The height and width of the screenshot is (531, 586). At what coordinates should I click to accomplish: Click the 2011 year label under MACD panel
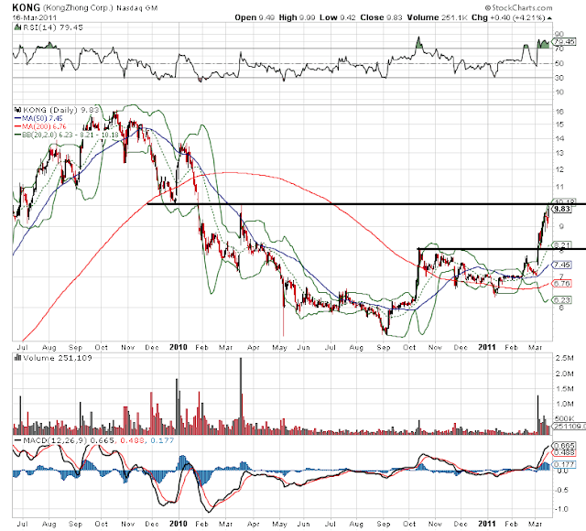pyautogui.click(x=487, y=524)
